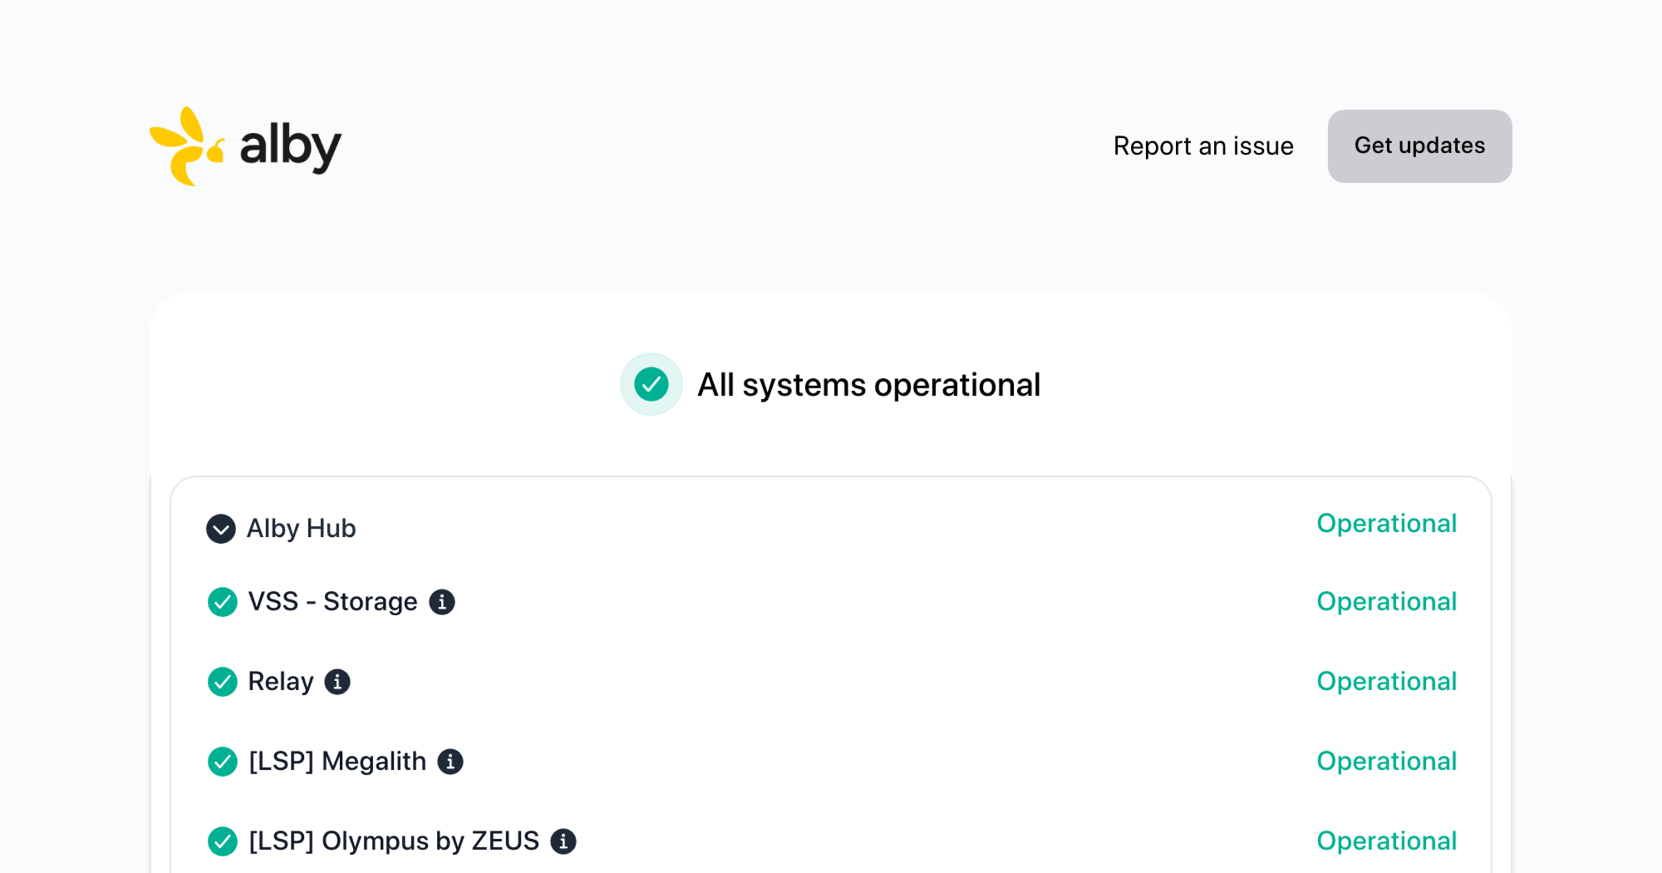Open info icon for [LSP] Megalith
Screen dimensions: 1662x873
tap(450, 761)
